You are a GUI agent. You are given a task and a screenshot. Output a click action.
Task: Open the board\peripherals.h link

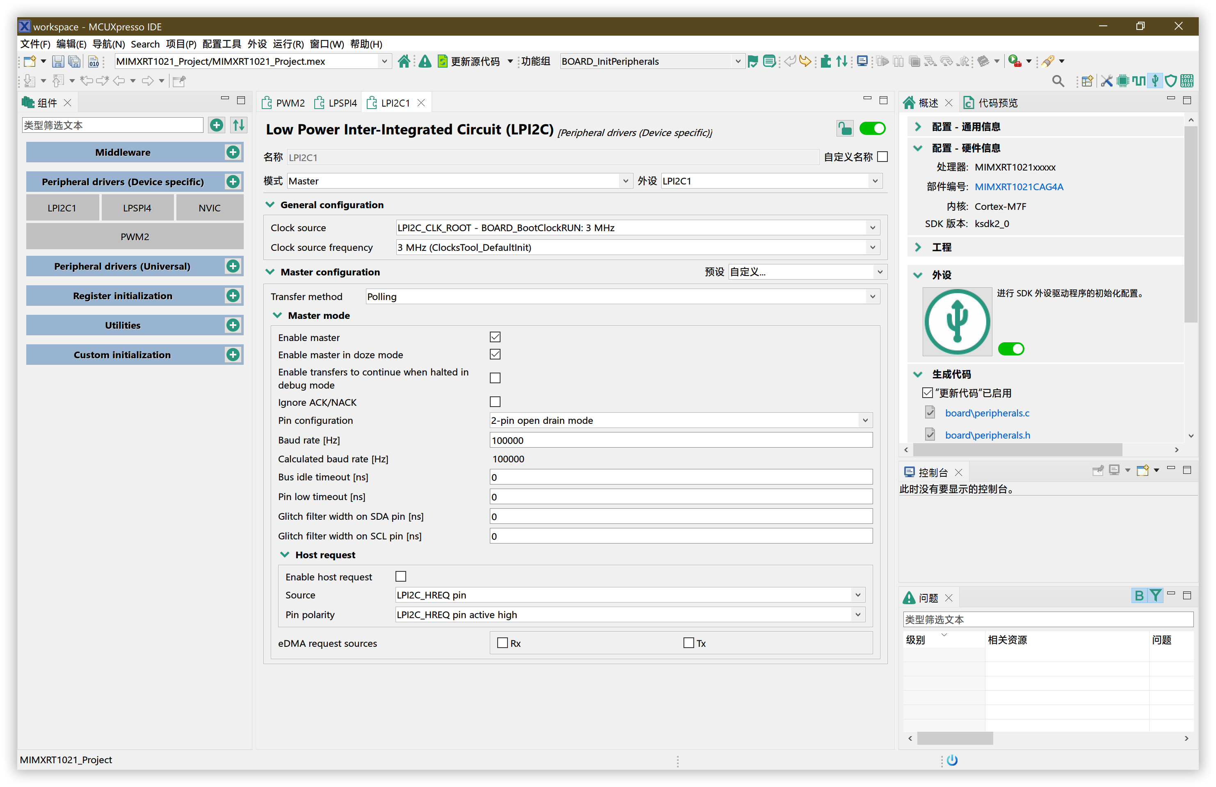(x=987, y=435)
